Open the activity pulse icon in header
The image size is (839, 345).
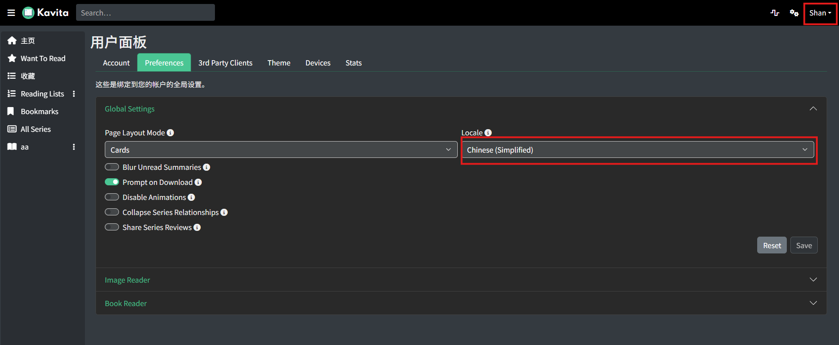coord(775,13)
